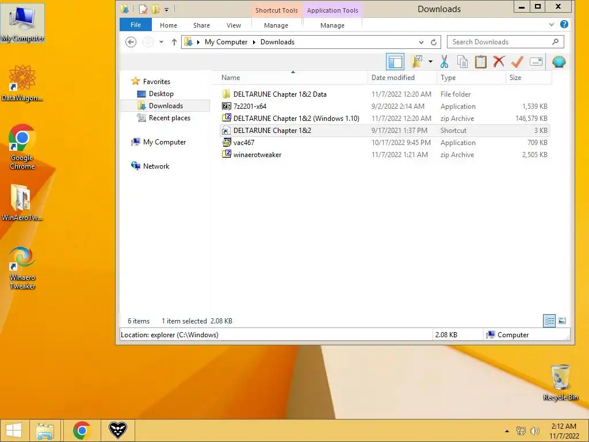589x442 pixels.
Task: Toggle the navigation pane toolbar button
Action: [x=395, y=62]
